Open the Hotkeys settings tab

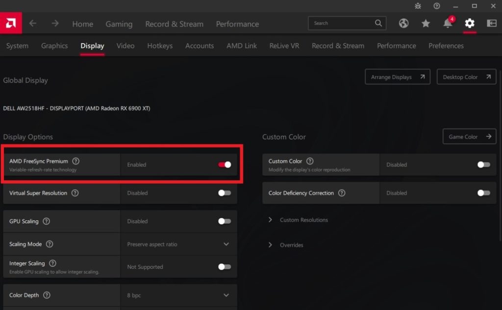pyautogui.click(x=160, y=46)
